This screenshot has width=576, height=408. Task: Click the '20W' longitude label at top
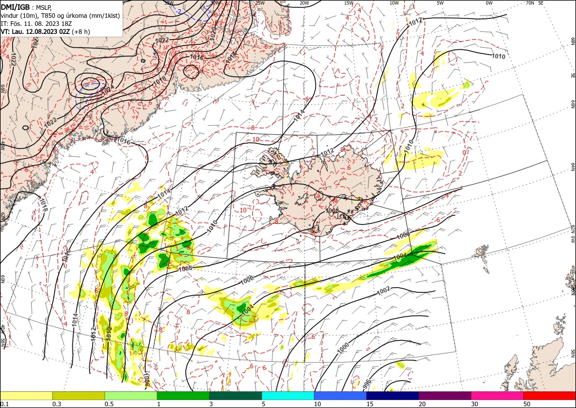click(304, 3)
